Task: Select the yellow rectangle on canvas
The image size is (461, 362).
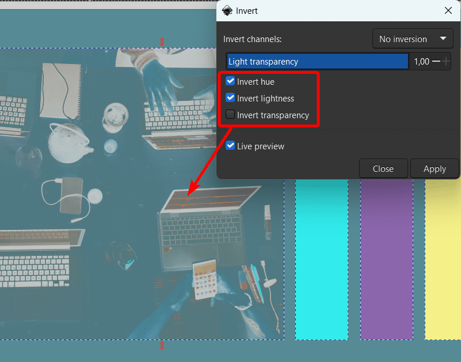Action: (443, 259)
